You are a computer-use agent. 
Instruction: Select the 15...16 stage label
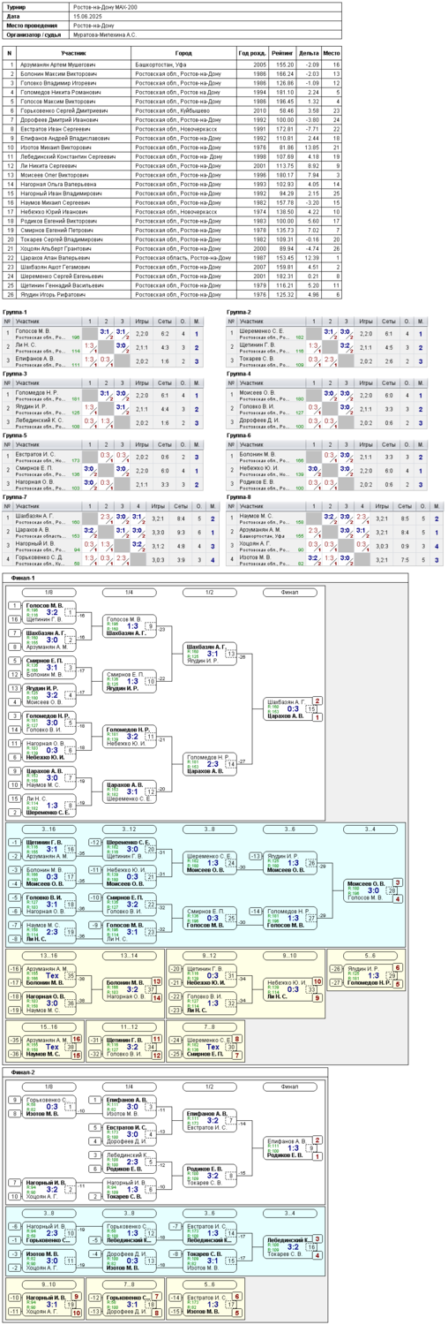50,1026
